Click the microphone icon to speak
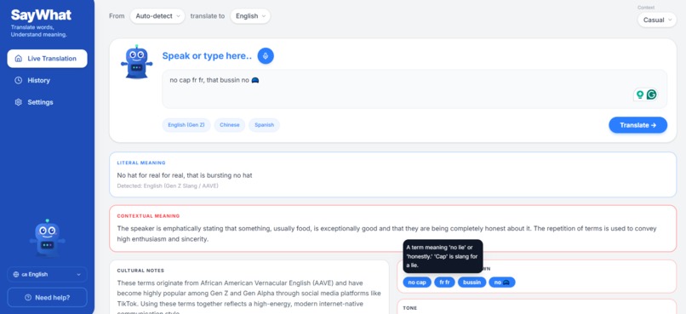The image size is (686, 314). (x=266, y=56)
